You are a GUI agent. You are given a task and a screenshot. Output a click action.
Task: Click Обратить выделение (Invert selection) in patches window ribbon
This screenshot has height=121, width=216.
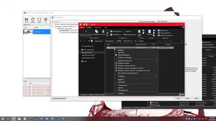(165, 35)
